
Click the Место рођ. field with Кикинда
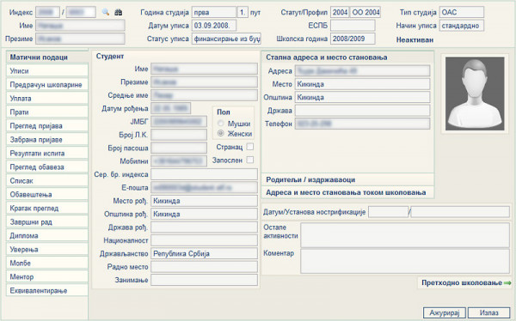[204, 201]
